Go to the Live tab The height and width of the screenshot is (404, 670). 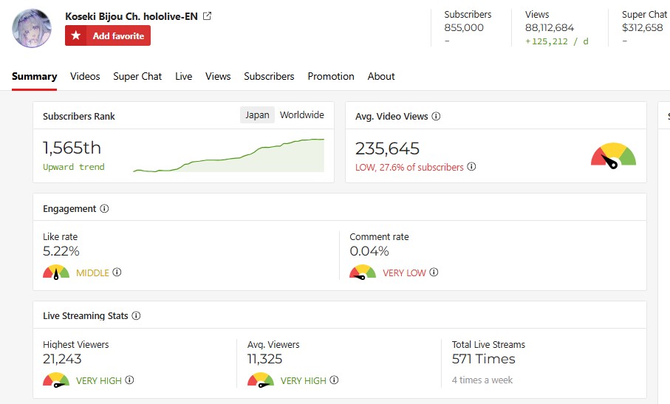[x=184, y=77]
